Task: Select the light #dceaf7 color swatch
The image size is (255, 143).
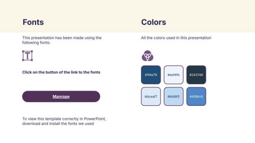Action: 151,96
